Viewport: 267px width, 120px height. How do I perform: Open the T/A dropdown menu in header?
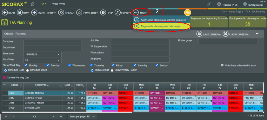pyautogui.click(x=43, y=4)
